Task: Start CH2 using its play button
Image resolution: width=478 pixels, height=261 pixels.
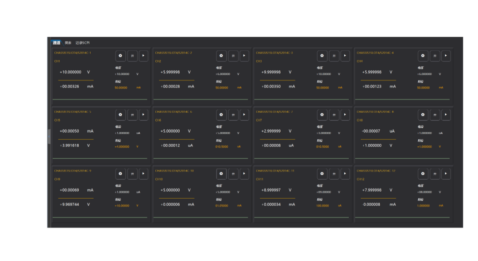Action: coord(244,56)
